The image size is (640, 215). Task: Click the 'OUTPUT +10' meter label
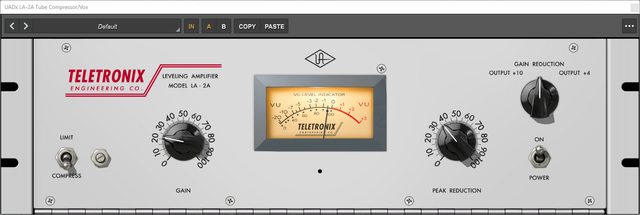(x=506, y=73)
